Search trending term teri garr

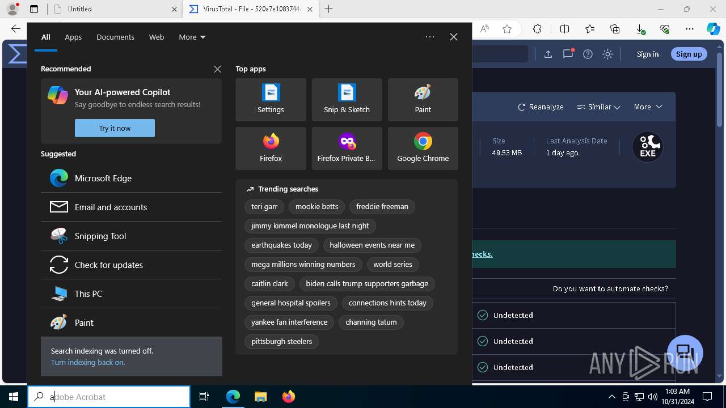tap(264, 207)
